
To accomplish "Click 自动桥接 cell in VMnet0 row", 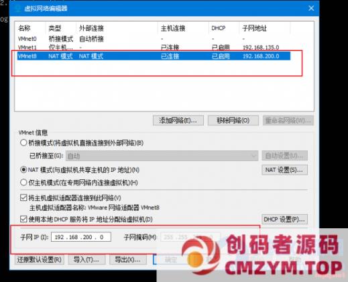I will (x=91, y=39).
